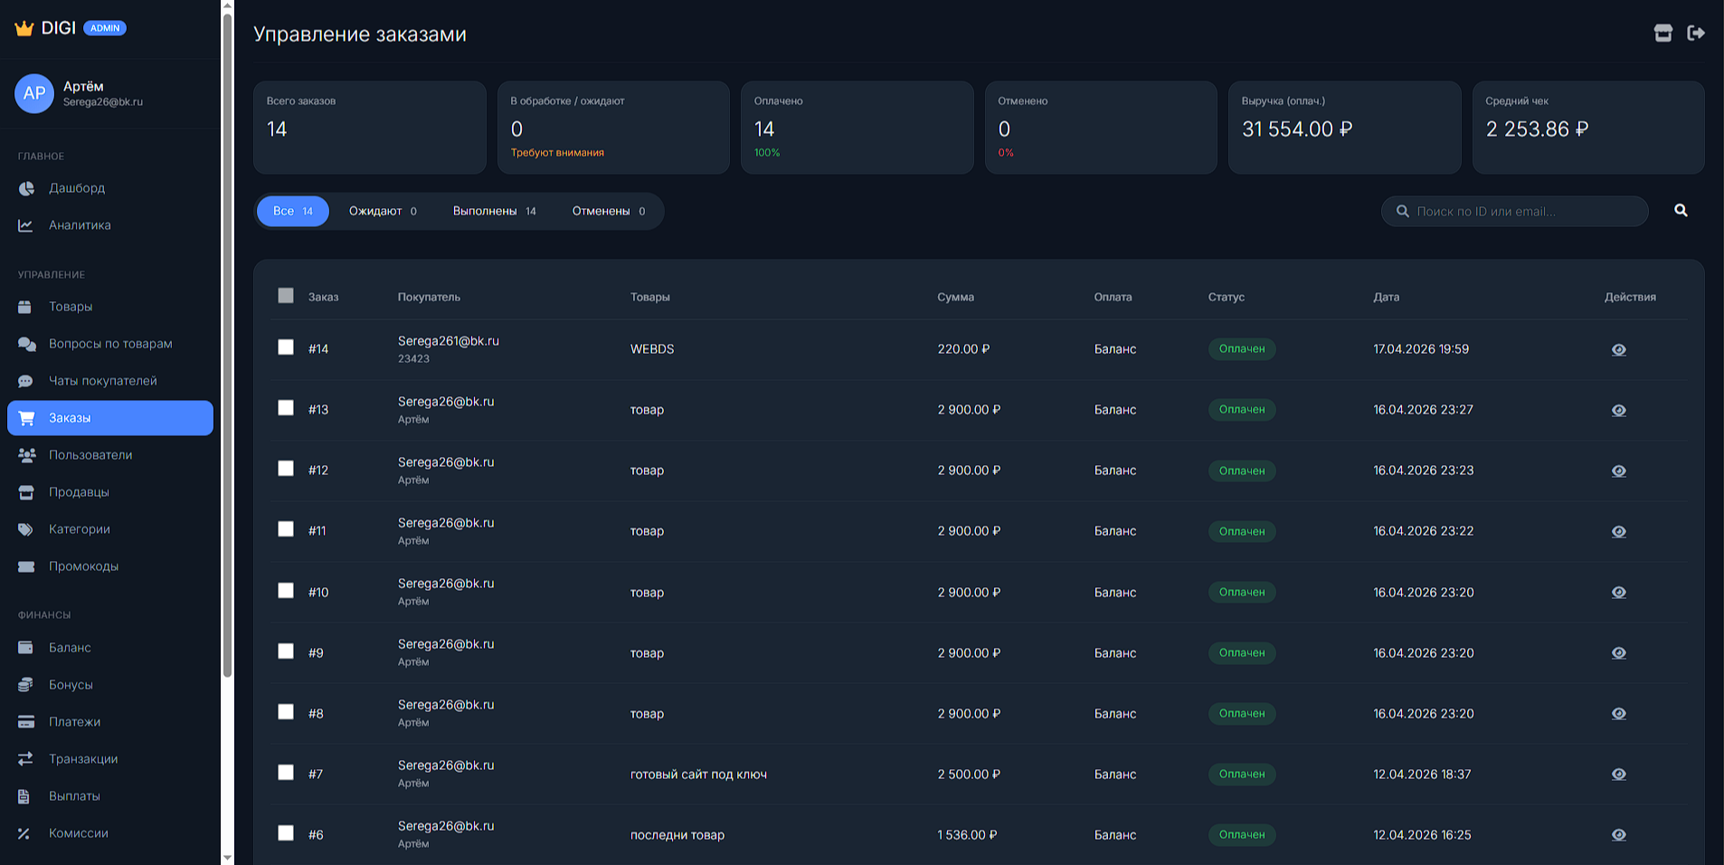Image resolution: width=1724 pixels, height=865 pixels.
Task: Check the checkbox for order #13
Action: [286, 408]
